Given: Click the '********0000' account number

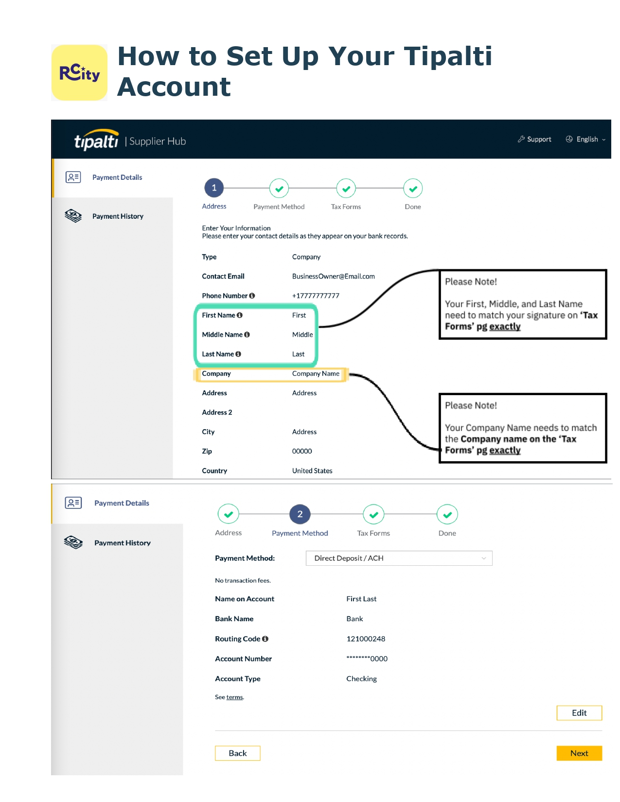Looking at the screenshot, I should [x=367, y=659].
